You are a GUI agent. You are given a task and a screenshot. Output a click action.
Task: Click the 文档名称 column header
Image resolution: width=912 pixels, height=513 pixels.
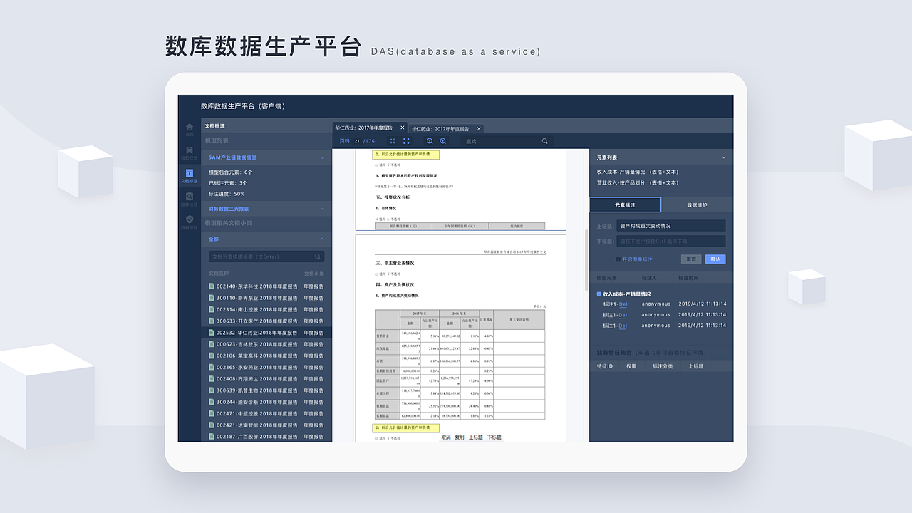coord(219,274)
